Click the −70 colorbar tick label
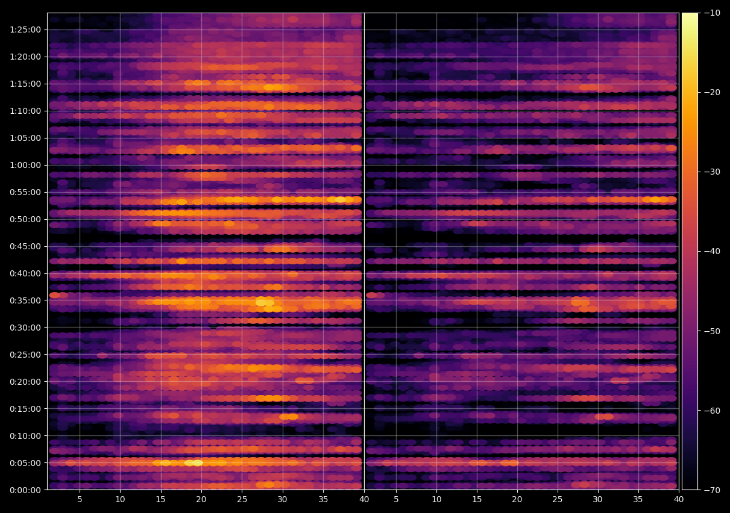730x513 pixels. (x=712, y=490)
